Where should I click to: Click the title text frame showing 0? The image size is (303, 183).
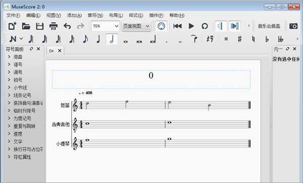point(151,79)
